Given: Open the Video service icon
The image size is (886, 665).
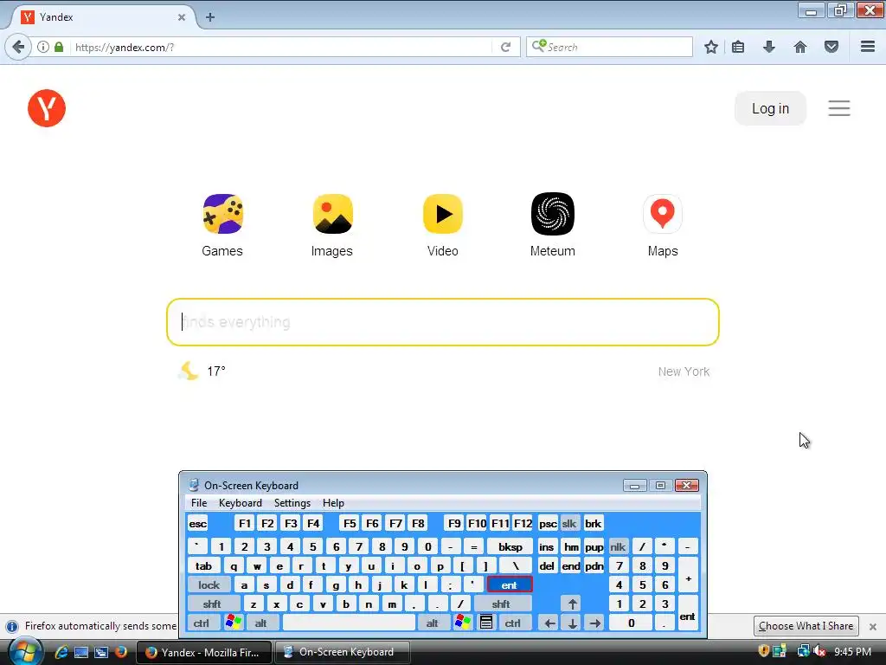Looking at the screenshot, I should tap(443, 214).
